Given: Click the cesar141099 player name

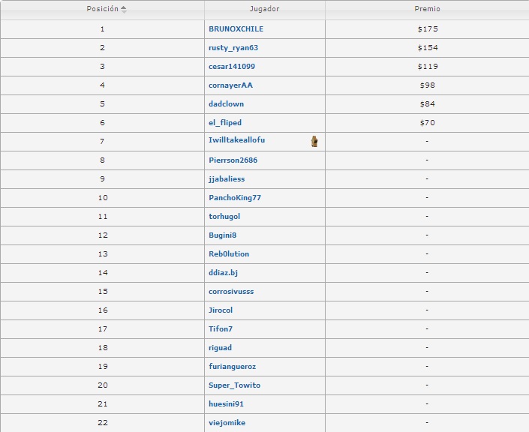Looking at the screenshot, I should [x=231, y=67].
